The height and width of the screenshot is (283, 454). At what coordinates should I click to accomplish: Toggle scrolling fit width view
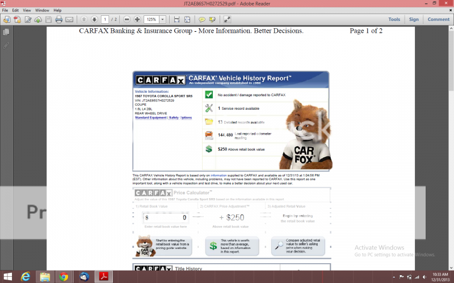coord(177,19)
